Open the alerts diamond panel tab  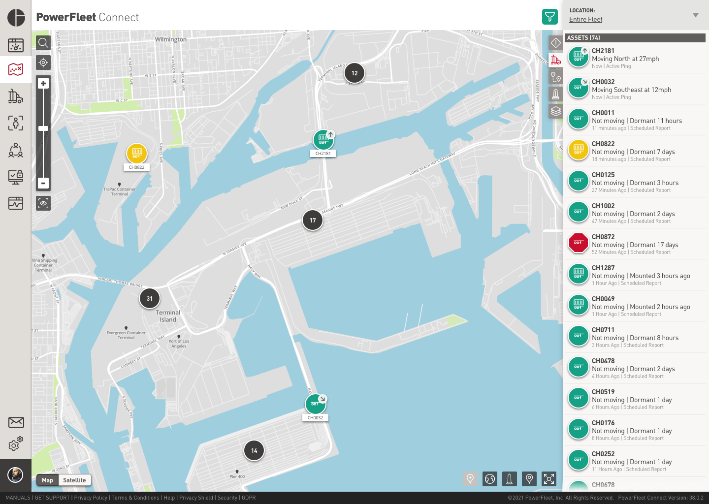tap(556, 43)
